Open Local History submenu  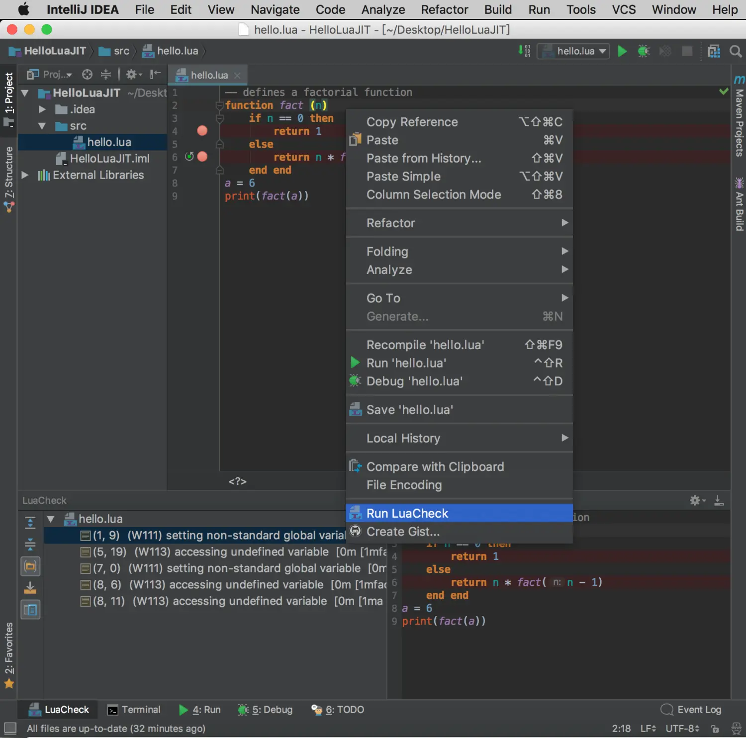click(x=459, y=438)
